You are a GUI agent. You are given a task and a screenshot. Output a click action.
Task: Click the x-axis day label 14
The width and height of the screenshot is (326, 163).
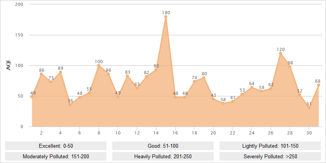156,133
